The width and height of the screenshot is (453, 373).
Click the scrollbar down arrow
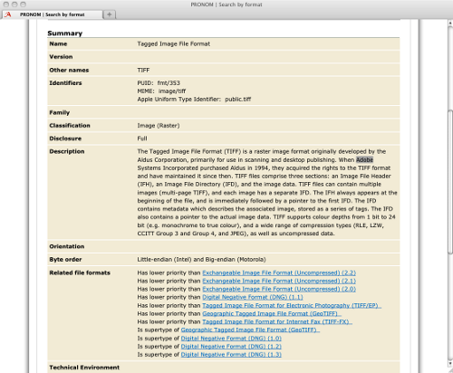[x=450, y=364]
